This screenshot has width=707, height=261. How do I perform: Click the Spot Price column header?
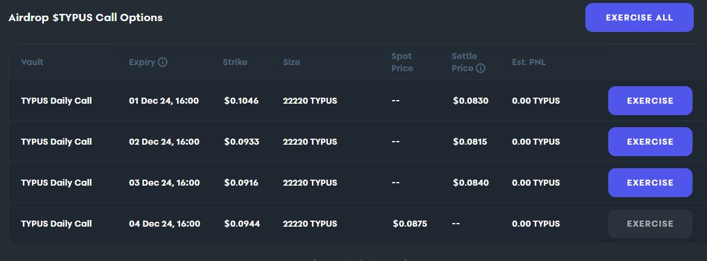402,62
